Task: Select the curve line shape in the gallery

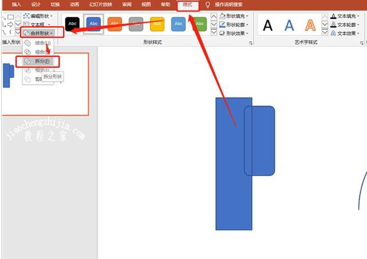Action: click(4, 31)
